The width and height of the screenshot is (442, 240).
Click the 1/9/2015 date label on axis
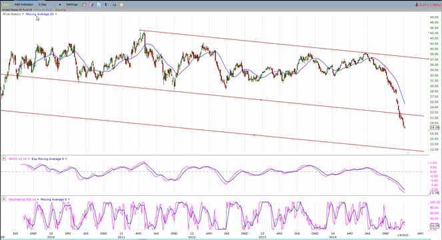pos(403,235)
